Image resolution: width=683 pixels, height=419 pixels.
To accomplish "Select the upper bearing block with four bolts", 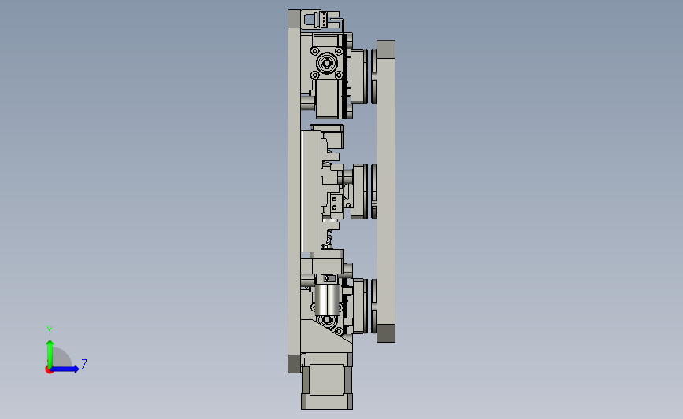I will coord(327,63).
